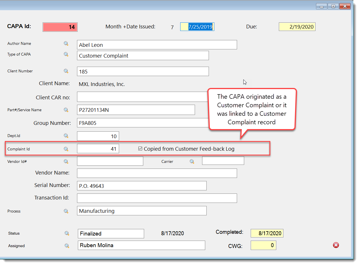Open the Part#/Service Name lookup icon
Screen dimensions: 359x265
(x=66, y=110)
